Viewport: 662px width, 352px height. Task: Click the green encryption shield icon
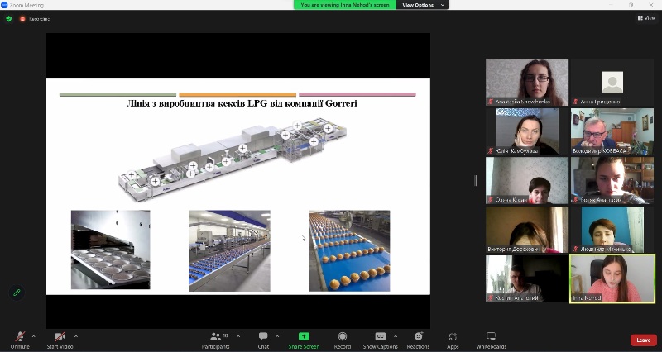click(x=9, y=19)
